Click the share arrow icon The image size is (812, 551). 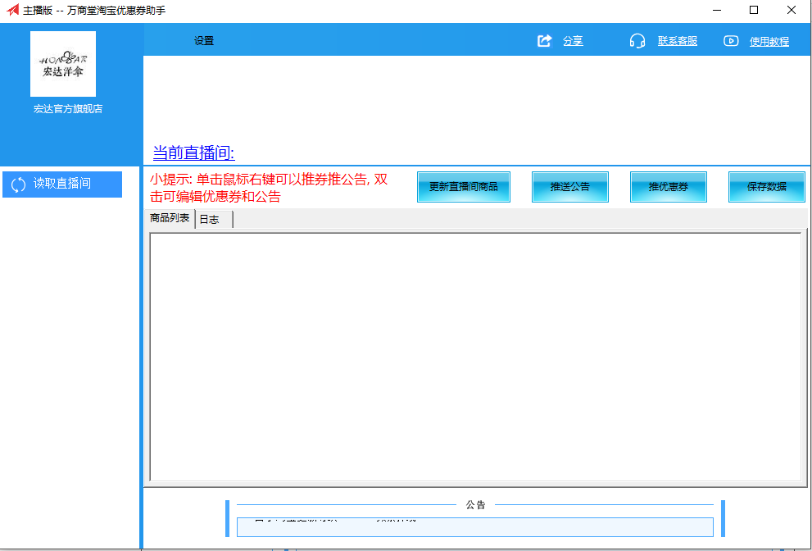545,41
